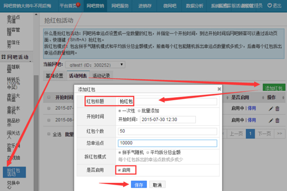Open 闯关达人 in the sidebar
Image resolution: width=287 pixels, height=191 pixels.
[x=14, y=135]
